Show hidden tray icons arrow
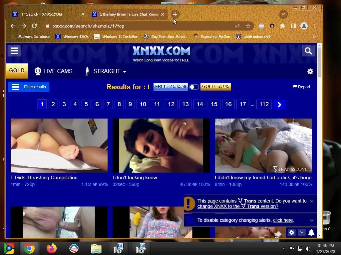This screenshot has width=341, height=255. click(x=284, y=249)
